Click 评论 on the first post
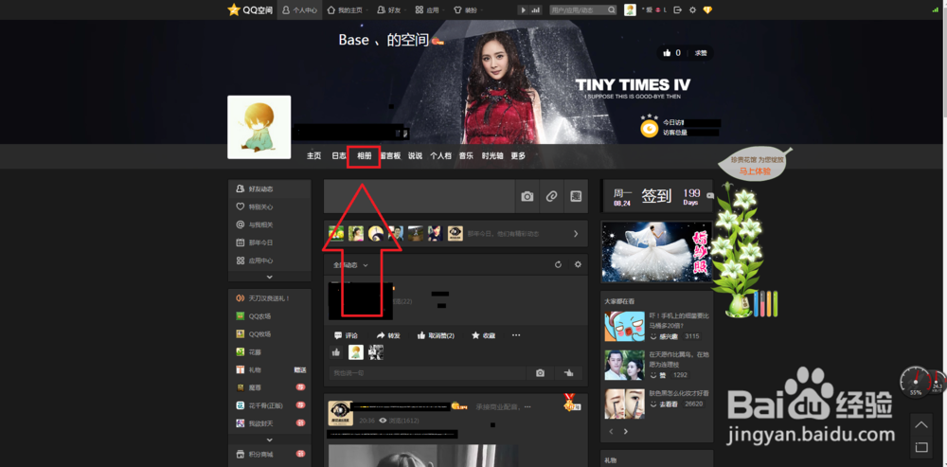 [346, 335]
